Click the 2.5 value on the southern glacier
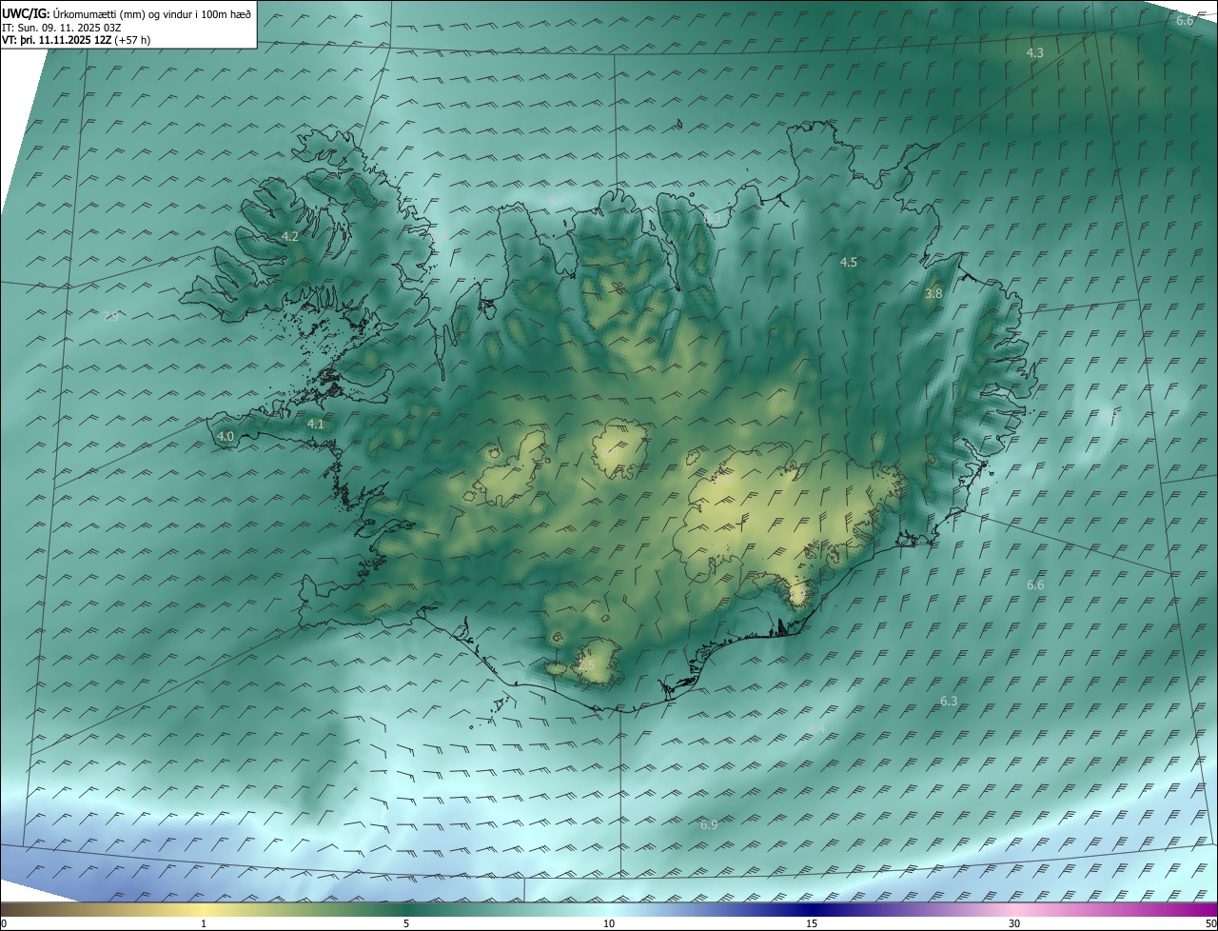Image resolution: width=1218 pixels, height=931 pixels. [586, 665]
